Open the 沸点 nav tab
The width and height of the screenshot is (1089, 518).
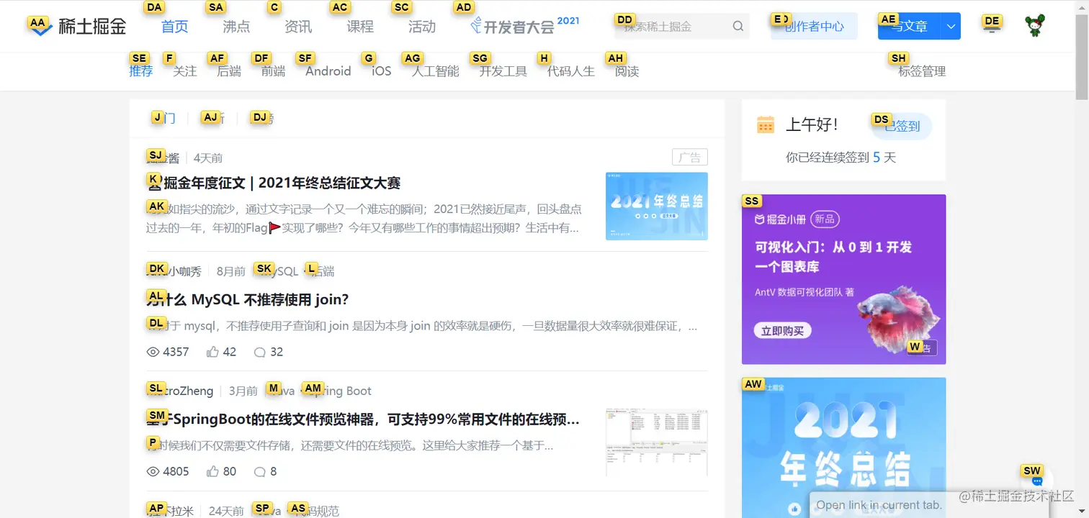pos(236,27)
